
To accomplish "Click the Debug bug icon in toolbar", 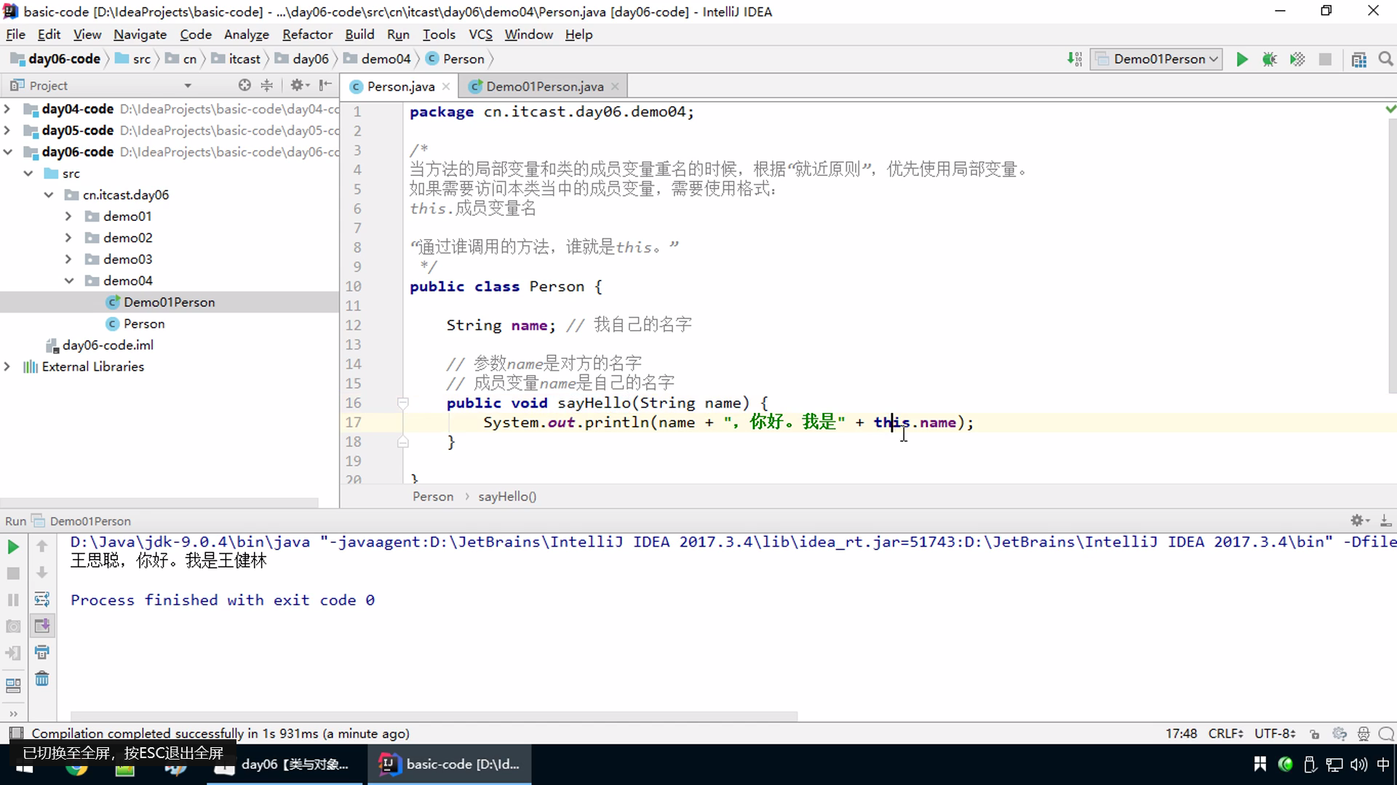I will coord(1269,60).
